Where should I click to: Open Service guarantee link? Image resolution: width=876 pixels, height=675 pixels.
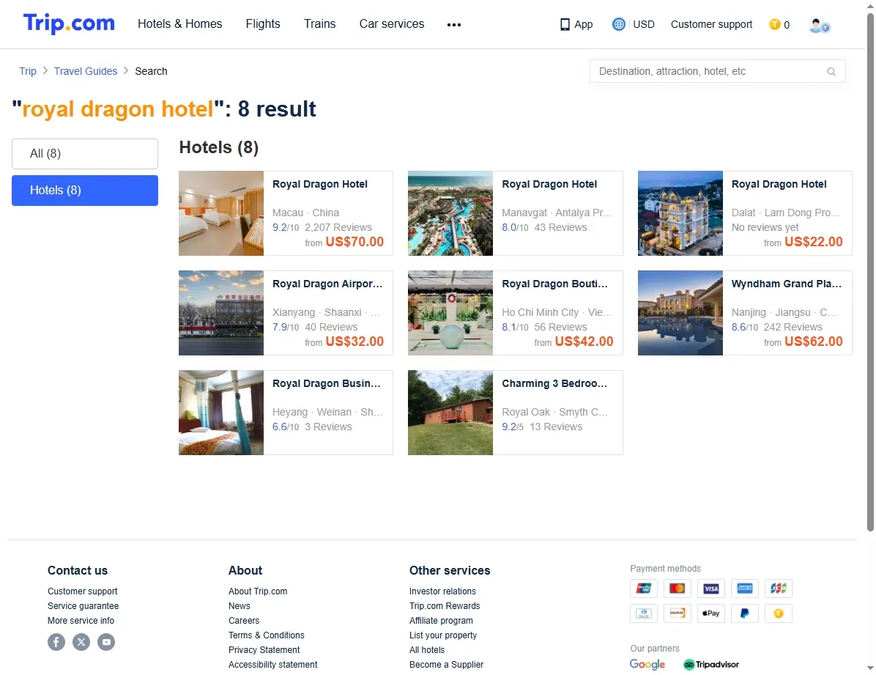[83, 605]
